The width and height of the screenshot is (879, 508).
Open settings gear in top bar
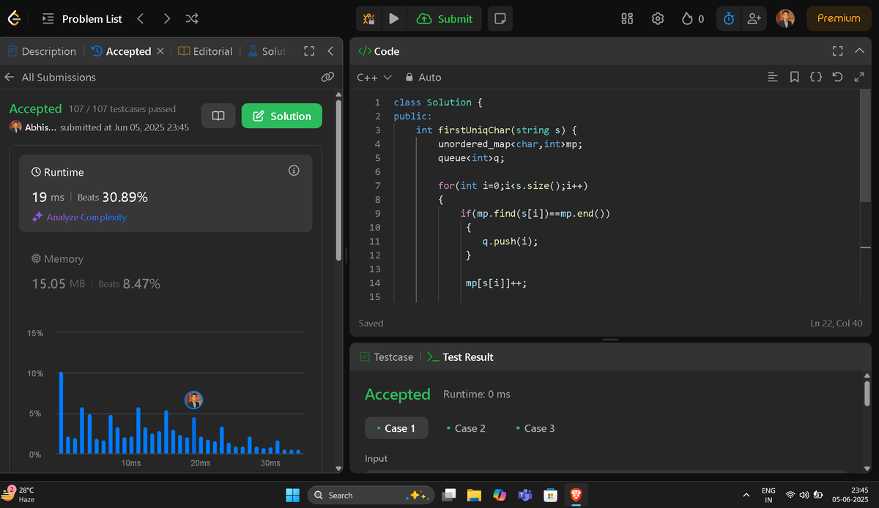[658, 18]
